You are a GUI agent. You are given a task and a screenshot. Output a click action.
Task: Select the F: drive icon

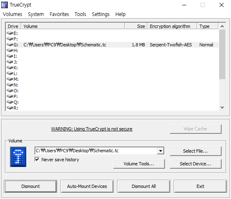(10, 39)
